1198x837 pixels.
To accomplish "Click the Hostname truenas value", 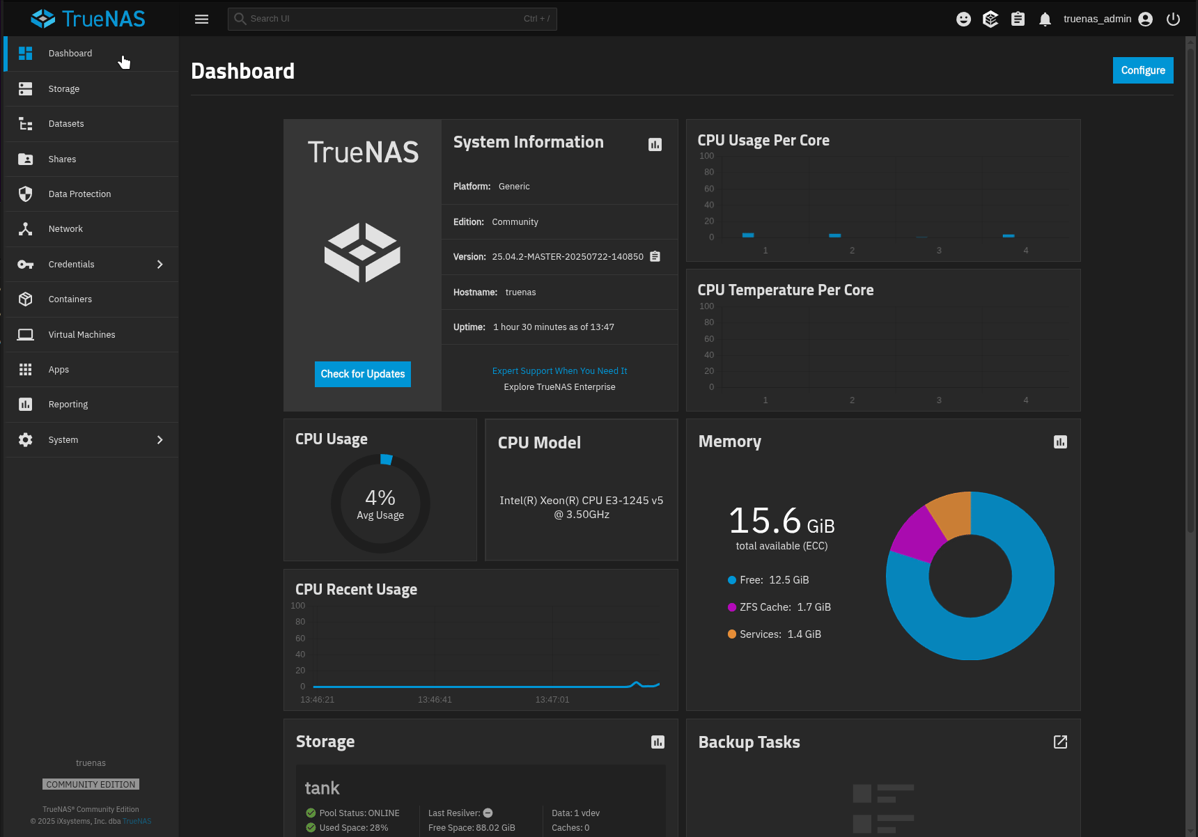I will click(520, 292).
